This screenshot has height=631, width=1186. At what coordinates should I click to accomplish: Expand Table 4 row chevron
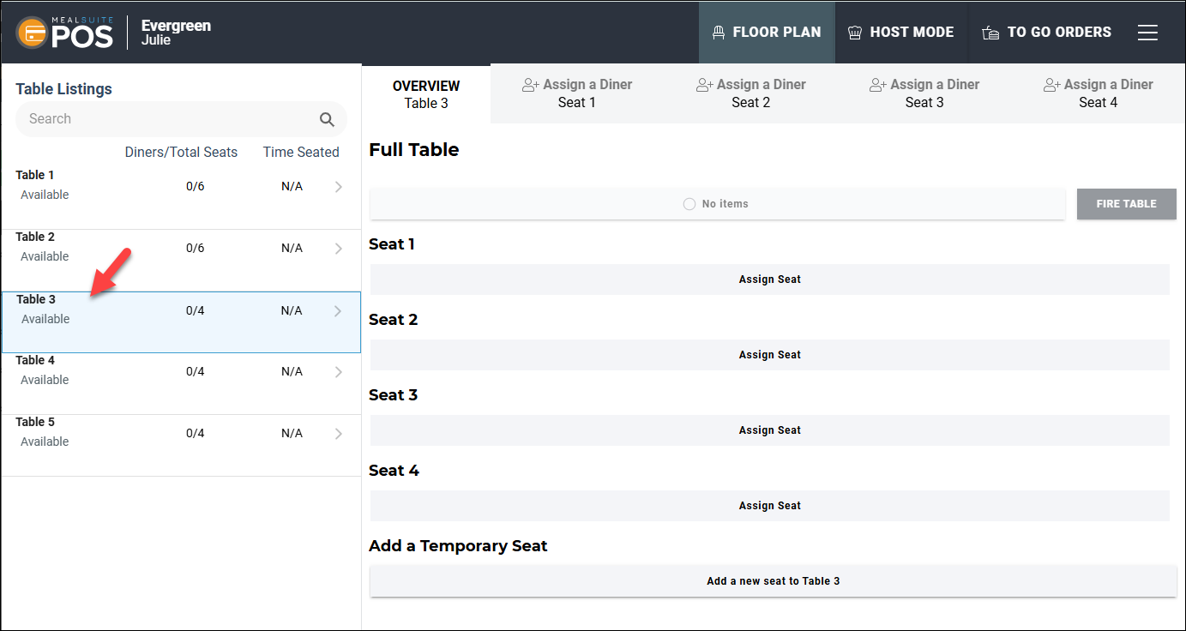[x=339, y=372]
